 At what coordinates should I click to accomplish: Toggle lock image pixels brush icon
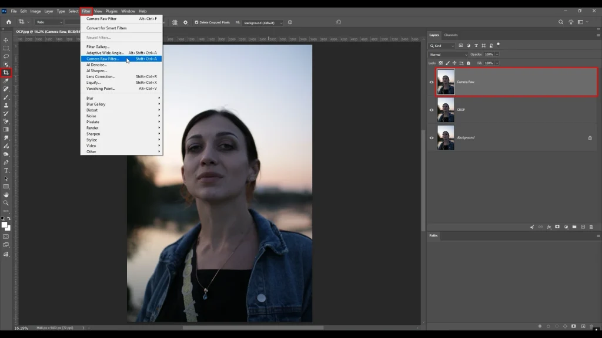point(447,63)
